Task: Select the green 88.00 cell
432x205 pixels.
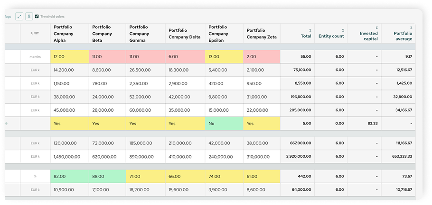Action: pos(107,177)
